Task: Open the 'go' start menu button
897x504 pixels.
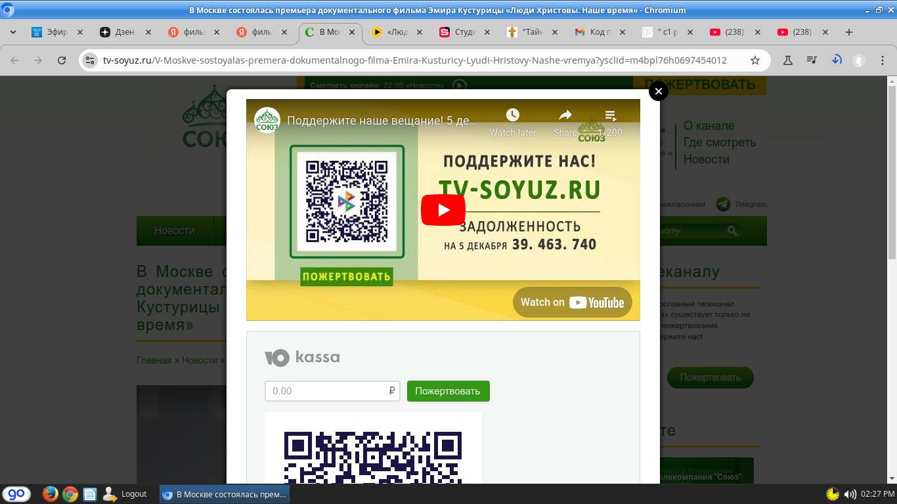Action: 16,494
